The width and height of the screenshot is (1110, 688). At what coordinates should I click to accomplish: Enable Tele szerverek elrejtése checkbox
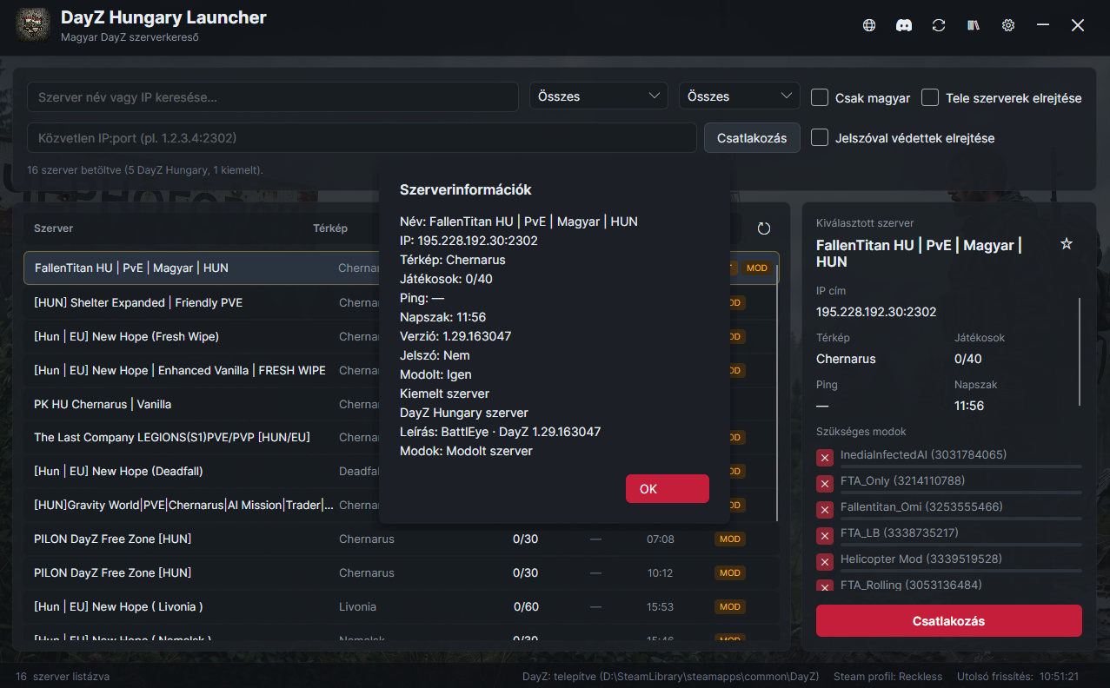click(930, 97)
